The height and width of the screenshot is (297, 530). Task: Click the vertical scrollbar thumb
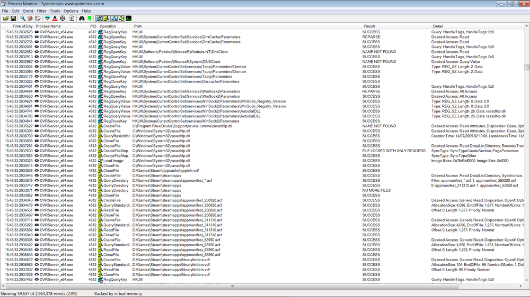click(x=527, y=67)
